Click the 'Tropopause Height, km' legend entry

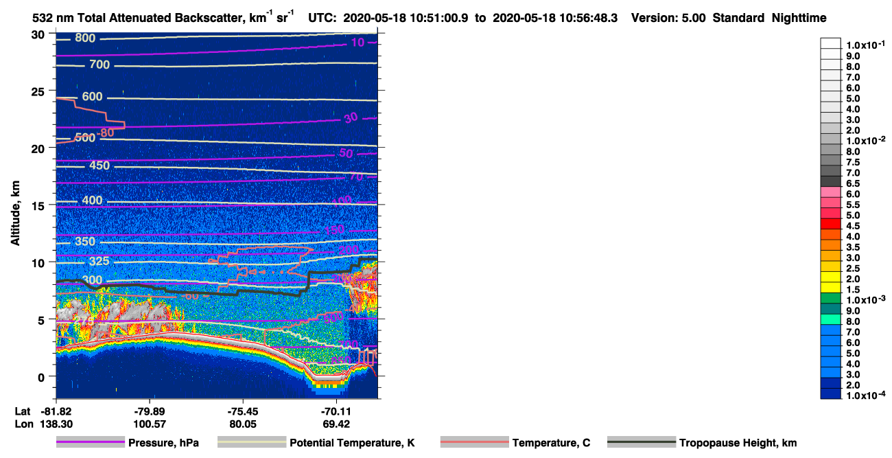click(738, 443)
